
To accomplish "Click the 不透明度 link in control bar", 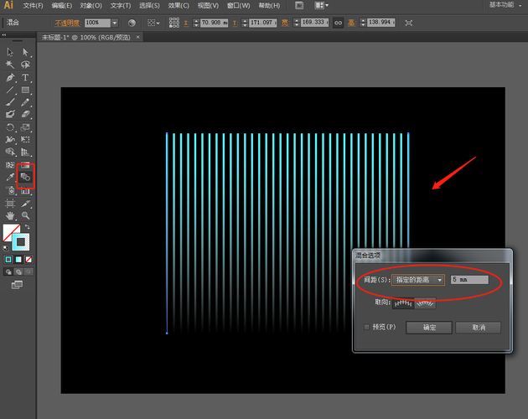I will coord(68,23).
